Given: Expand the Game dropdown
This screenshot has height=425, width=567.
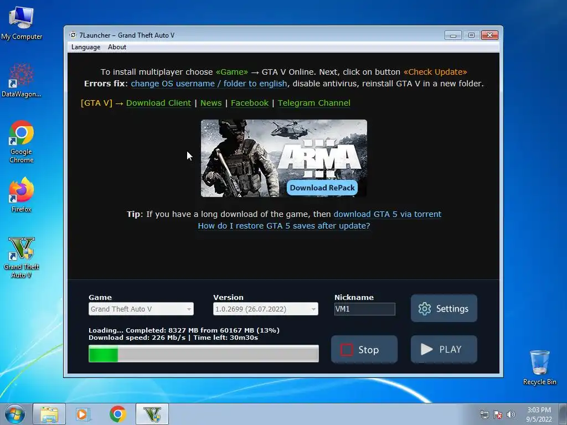Looking at the screenshot, I should [x=141, y=309].
